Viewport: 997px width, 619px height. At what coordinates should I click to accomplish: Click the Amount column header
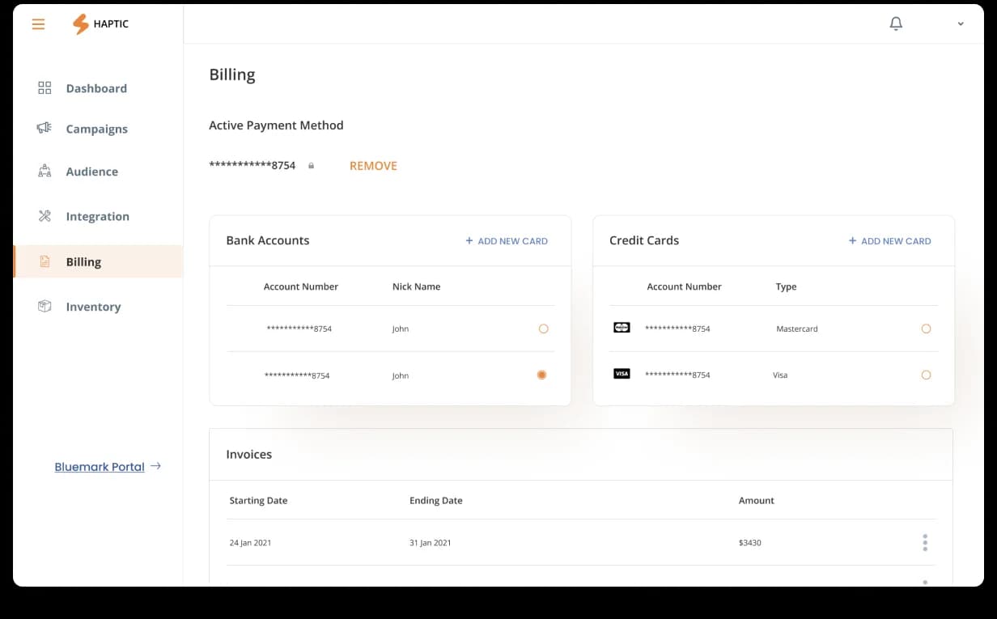coord(757,501)
